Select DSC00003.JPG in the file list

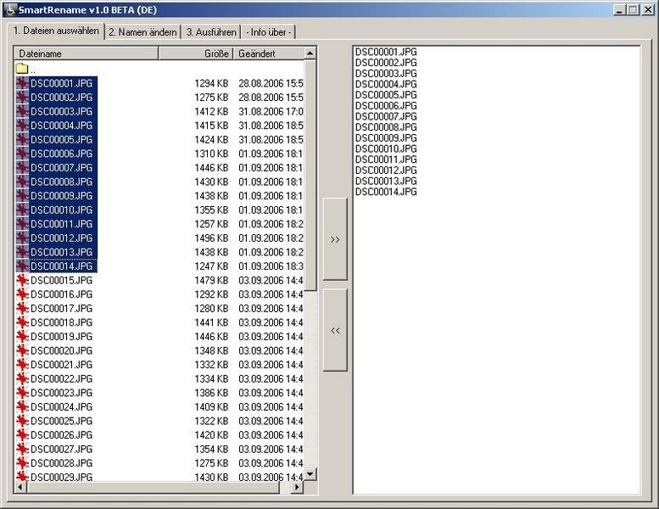point(61,111)
